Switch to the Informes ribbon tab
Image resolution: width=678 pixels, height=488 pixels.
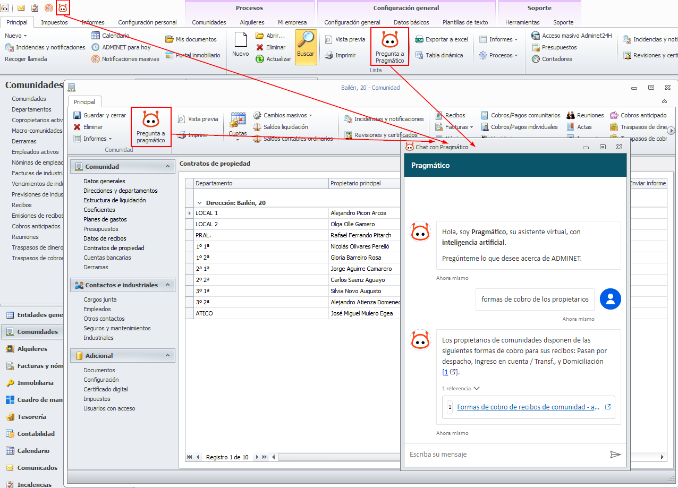pos(93,22)
